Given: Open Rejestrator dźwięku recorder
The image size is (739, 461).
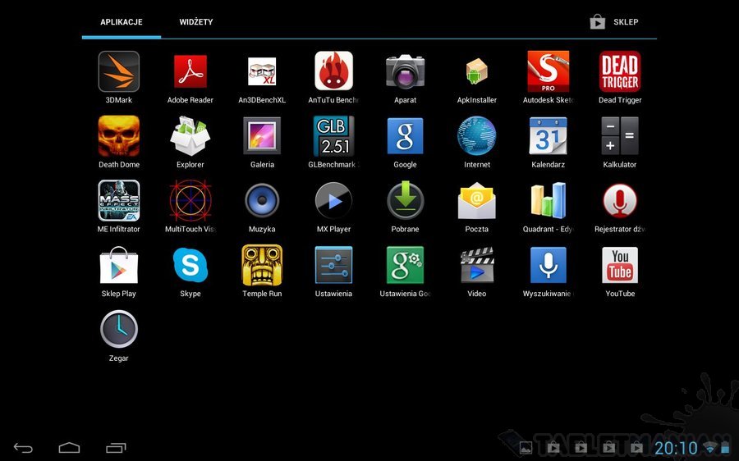Looking at the screenshot, I should [620, 201].
